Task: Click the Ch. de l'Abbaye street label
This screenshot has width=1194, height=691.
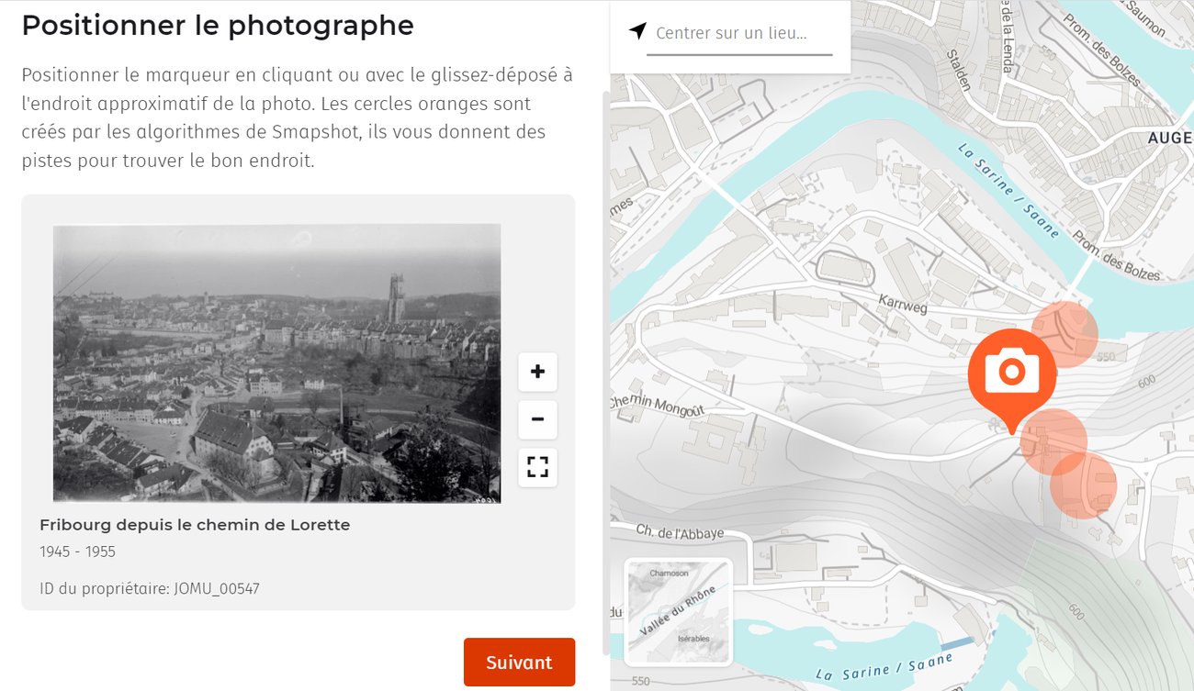Action: point(680,532)
